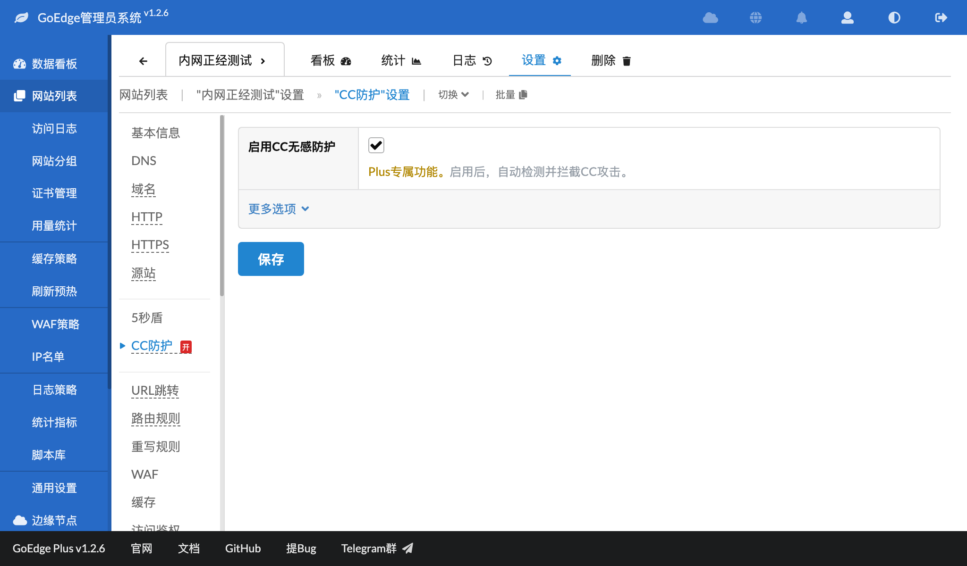Click 批量 link in breadcrumb bar
The image size is (967, 566).
tap(511, 95)
